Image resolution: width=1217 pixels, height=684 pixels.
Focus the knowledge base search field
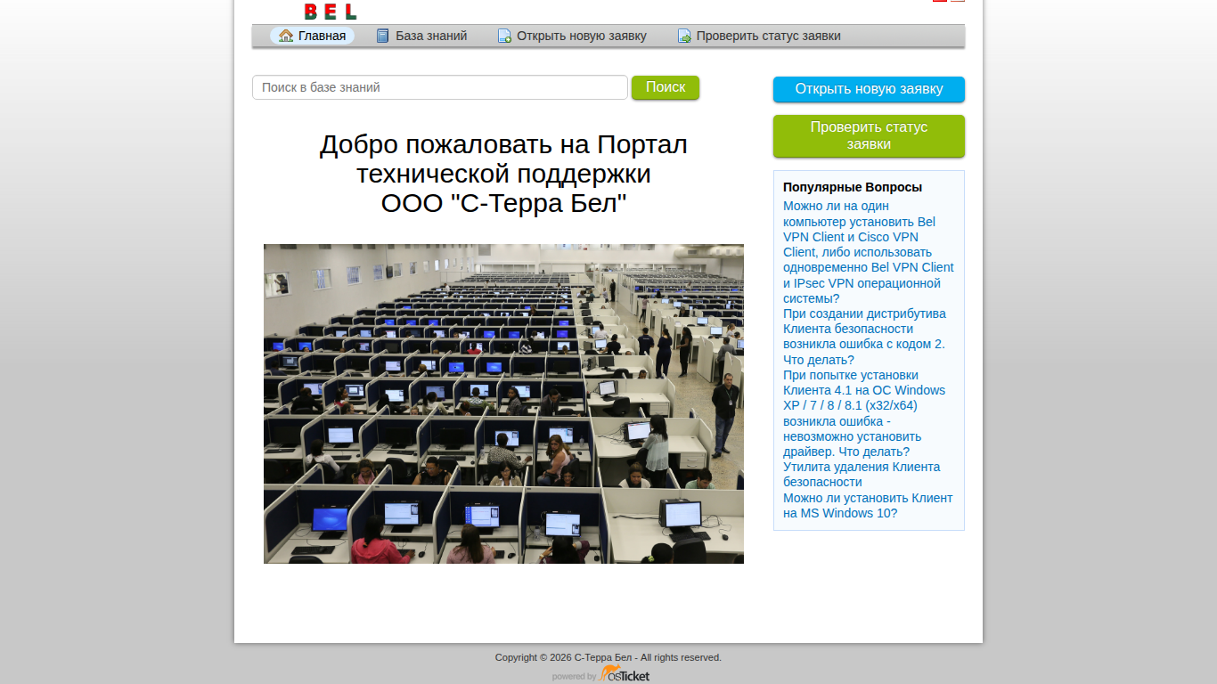pos(440,87)
